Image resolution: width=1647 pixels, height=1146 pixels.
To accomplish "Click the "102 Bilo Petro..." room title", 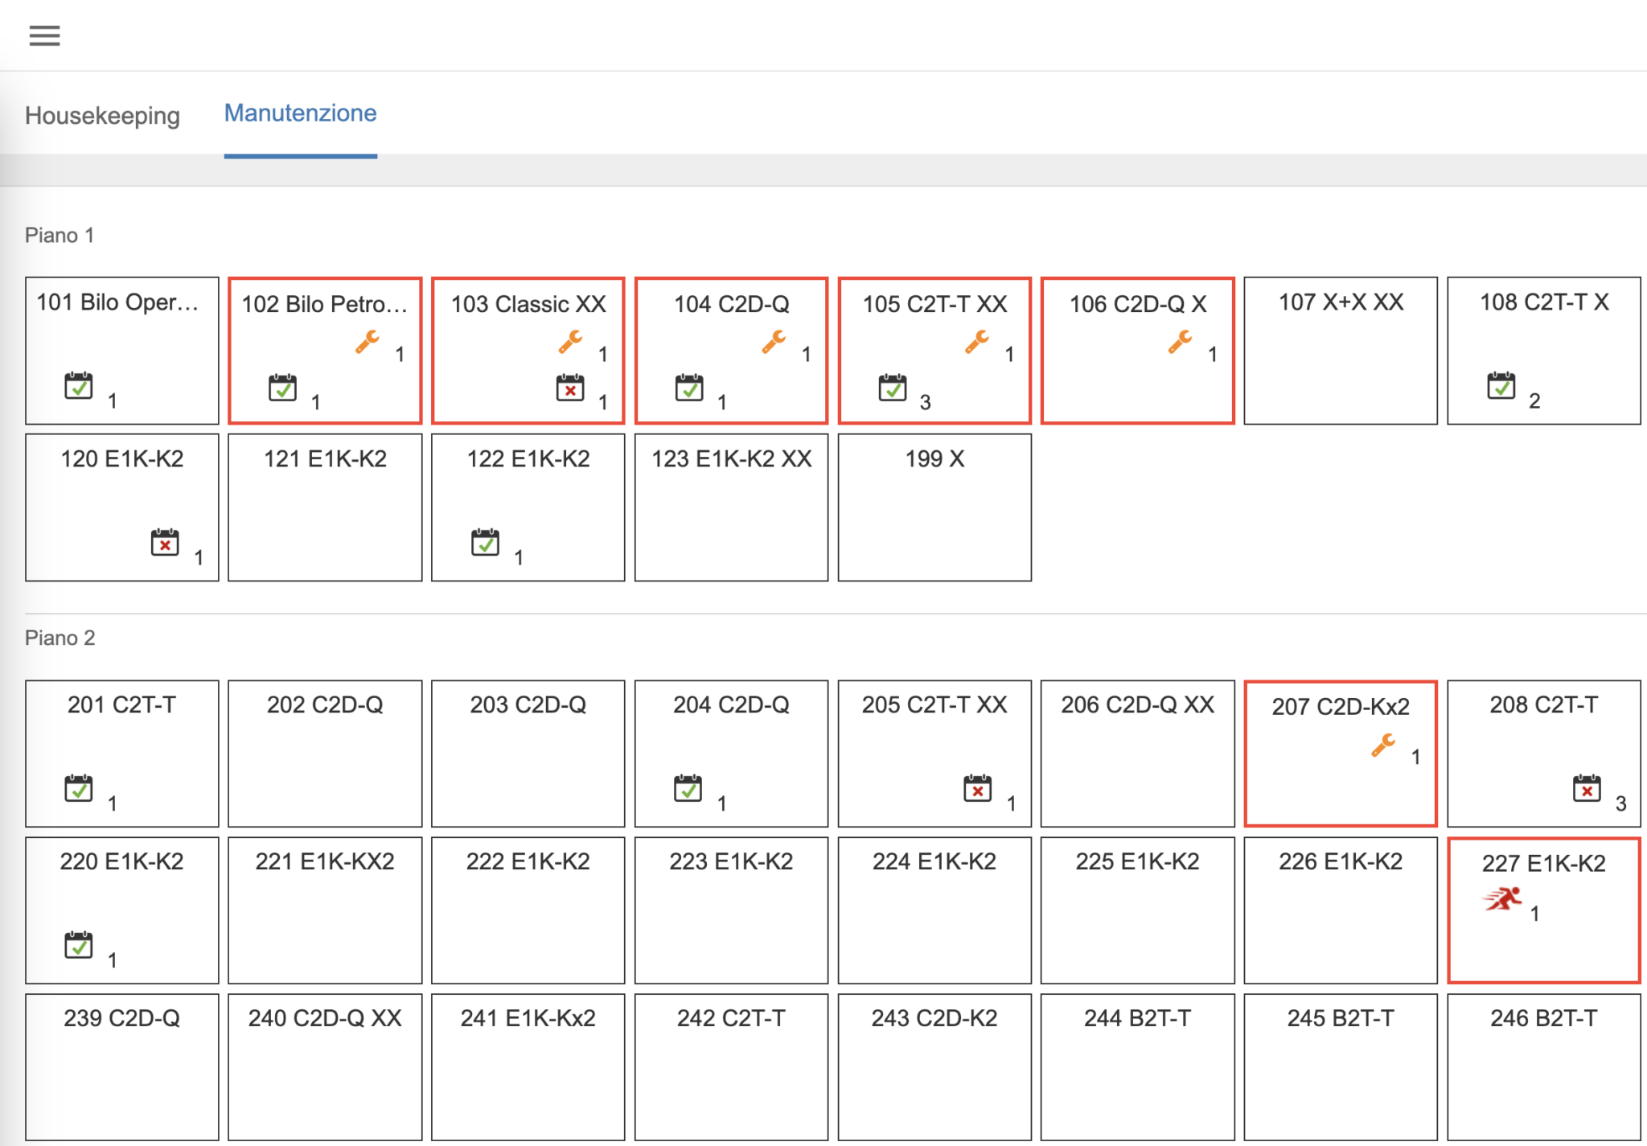I will tap(325, 304).
